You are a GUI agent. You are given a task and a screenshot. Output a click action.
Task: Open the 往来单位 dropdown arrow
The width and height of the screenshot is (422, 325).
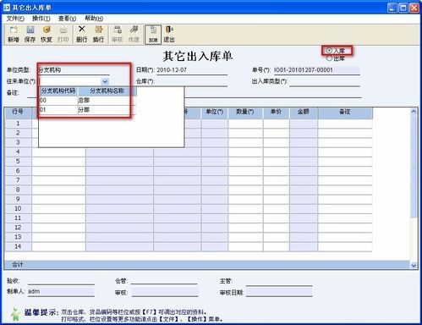tap(105, 81)
